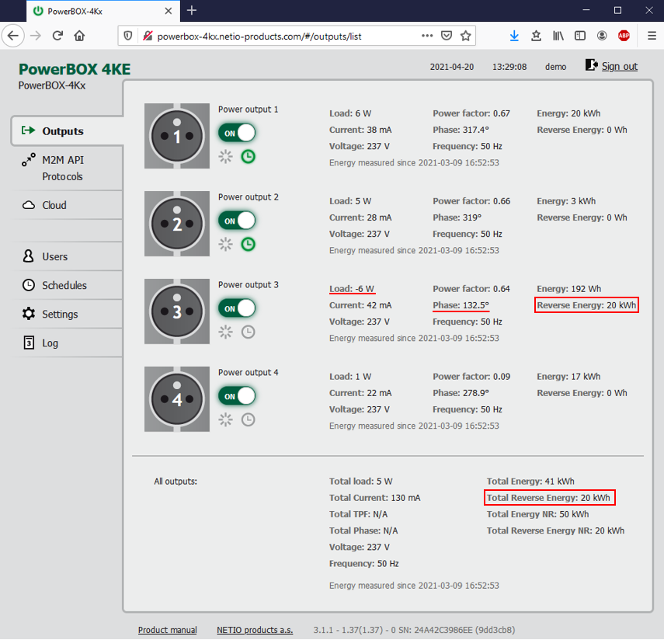
Task: Click the green schedule clock for output 2
Action: 249,245
